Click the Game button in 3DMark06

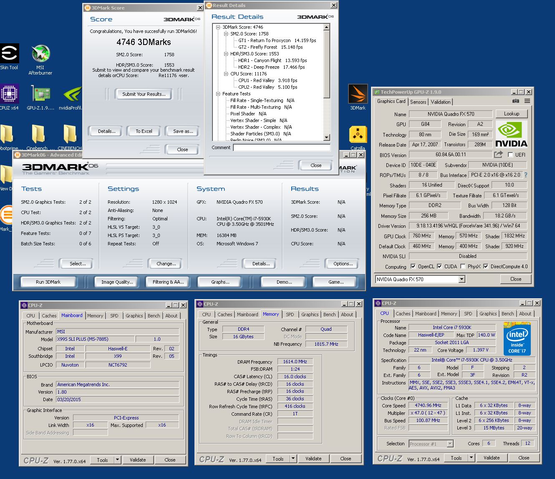[x=336, y=282]
